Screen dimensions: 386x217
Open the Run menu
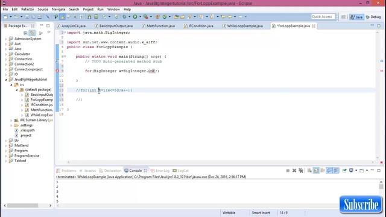point(100,10)
